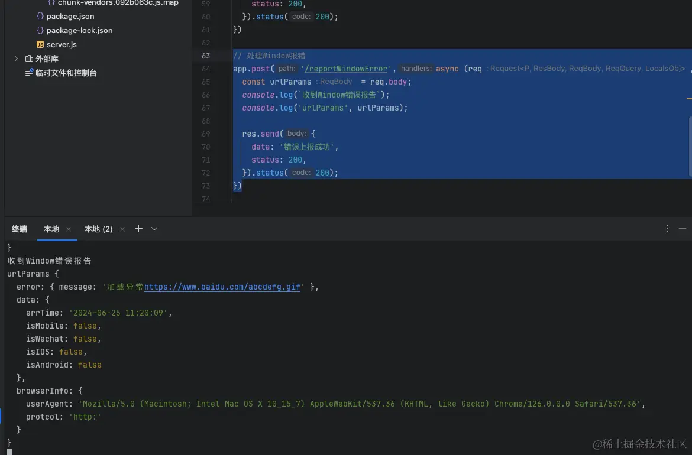Viewport: 692px width, 455px height.
Task: Click console.log 收到Window错误报告 line
Action: [316, 95]
